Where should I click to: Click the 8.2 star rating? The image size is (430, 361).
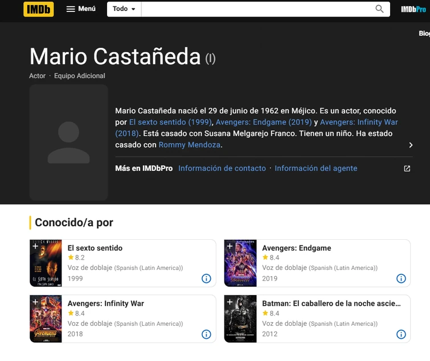[76, 258]
